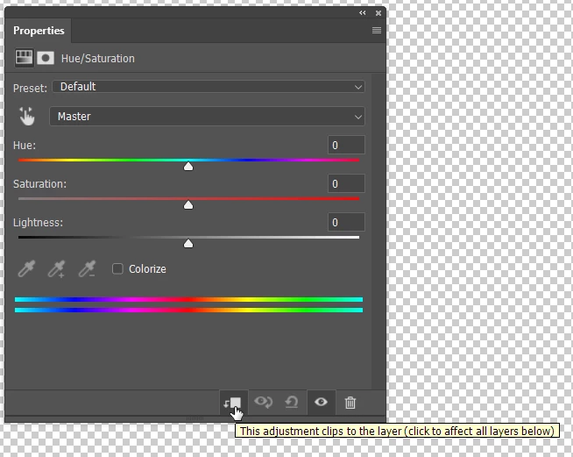Click the Preset: label
This screenshot has height=457, width=573.
coord(30,89)
